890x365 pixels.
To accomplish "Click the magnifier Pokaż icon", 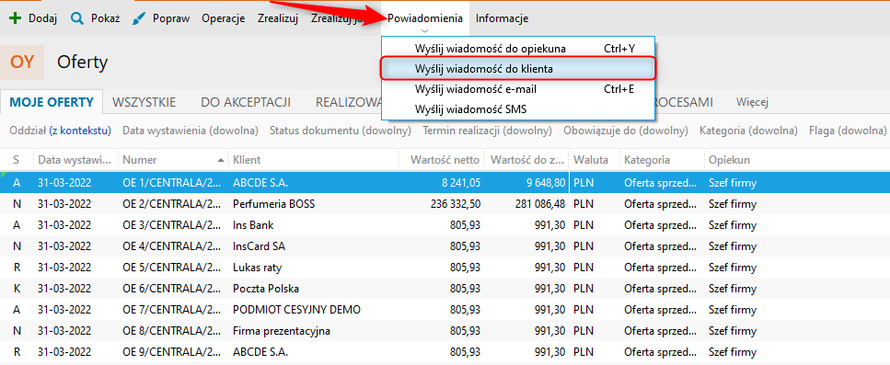I will 77,18.
